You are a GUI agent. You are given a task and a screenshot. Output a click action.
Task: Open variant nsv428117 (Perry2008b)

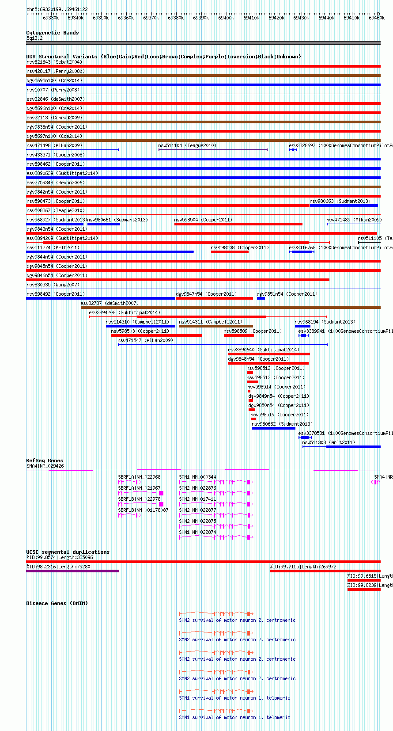pos(56,71)
